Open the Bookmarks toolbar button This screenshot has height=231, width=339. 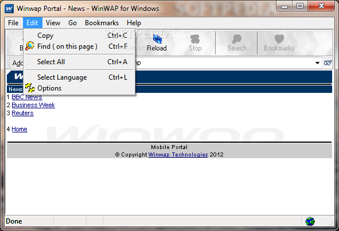point(279,43)
